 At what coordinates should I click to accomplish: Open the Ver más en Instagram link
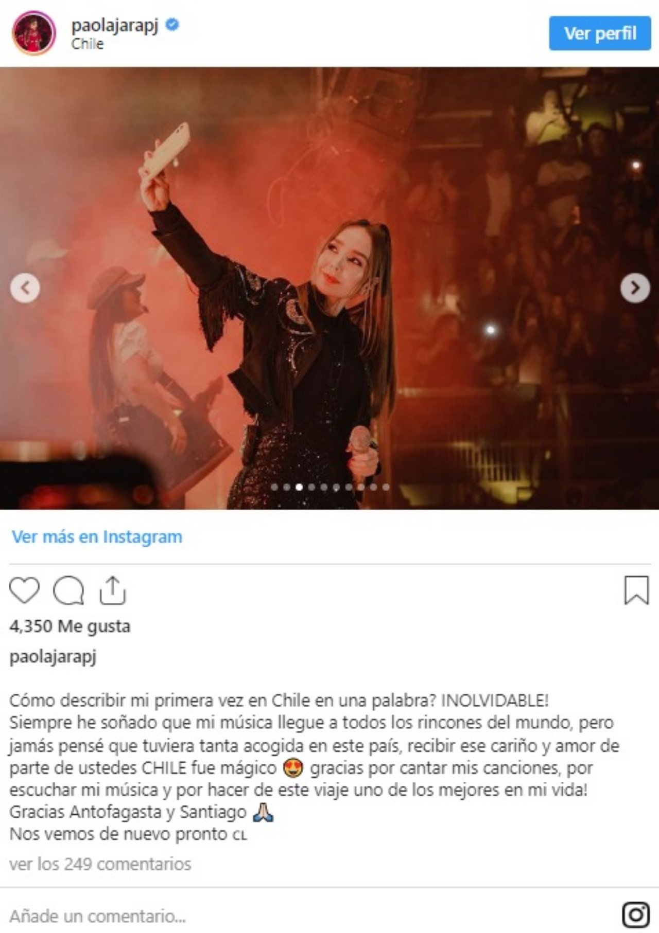(97, 536)
